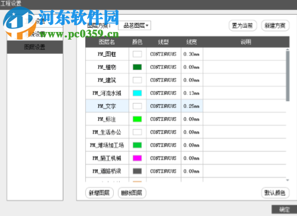Click the 0.09mm line width of PM_施工机械

(x=191, y=158)
